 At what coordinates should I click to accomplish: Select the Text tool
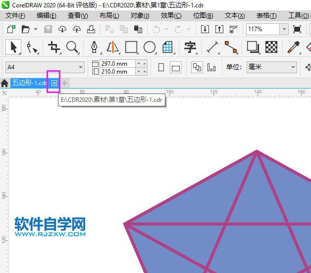click(x=190, y=47)
